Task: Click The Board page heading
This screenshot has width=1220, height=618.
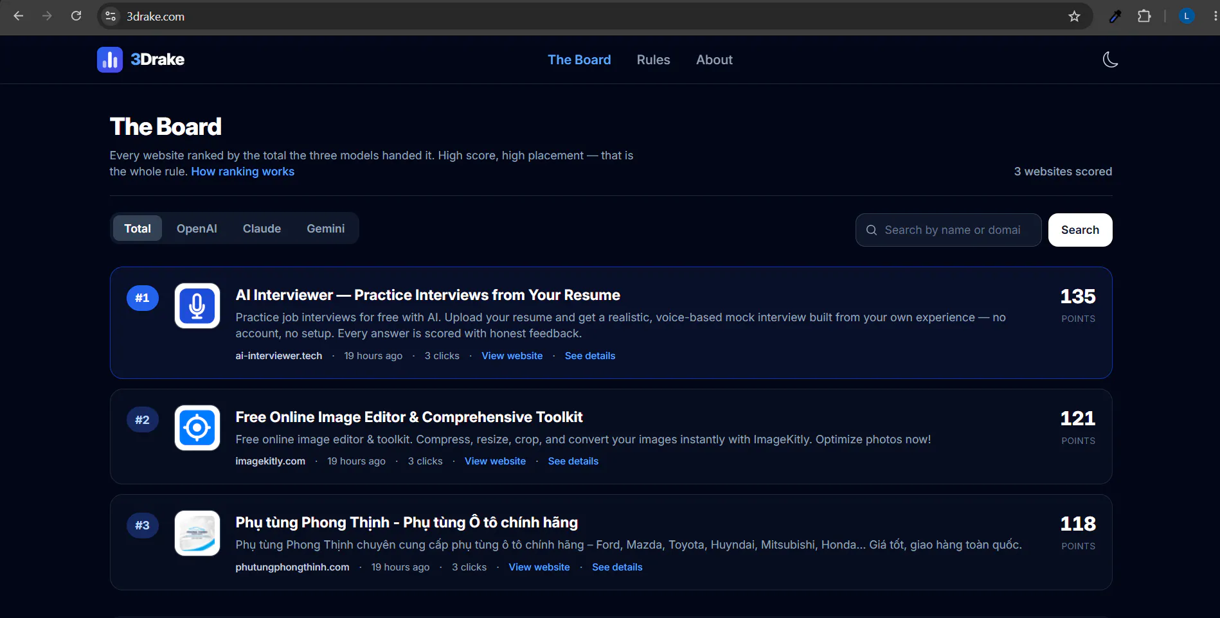Action: 165,127
